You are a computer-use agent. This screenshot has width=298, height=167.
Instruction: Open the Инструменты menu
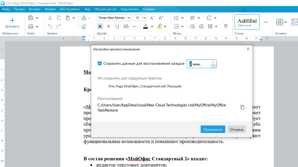pyautogui.click(x=70, y=9)
